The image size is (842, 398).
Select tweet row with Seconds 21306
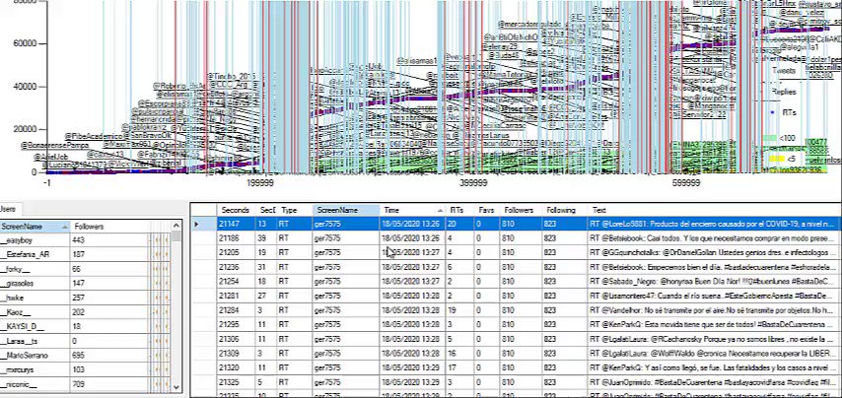point(517,339)
